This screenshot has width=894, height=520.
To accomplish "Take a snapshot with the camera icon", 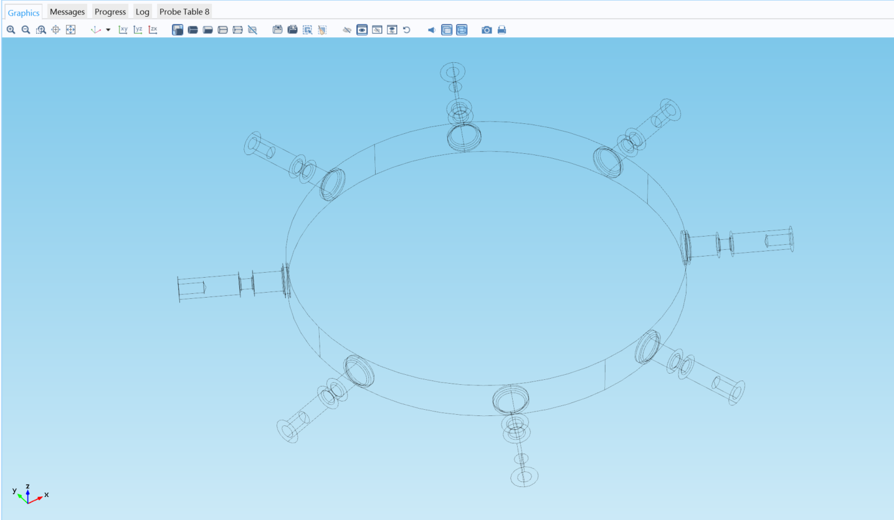I will point(487,30).
